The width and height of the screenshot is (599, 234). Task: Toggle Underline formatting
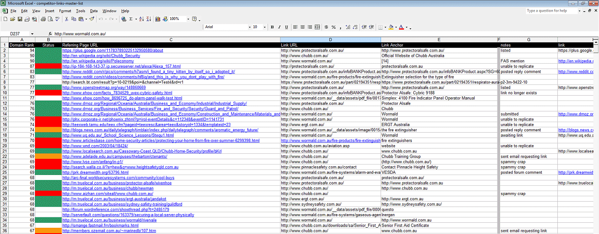(x=286, y=27)
